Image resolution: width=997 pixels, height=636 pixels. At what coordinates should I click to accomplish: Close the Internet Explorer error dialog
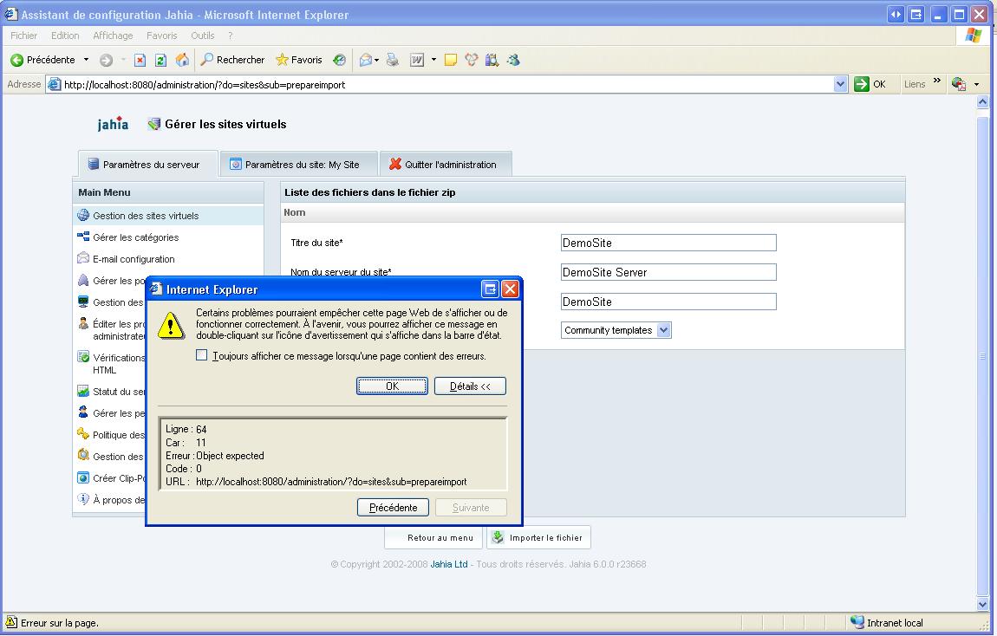coord(510,289)
